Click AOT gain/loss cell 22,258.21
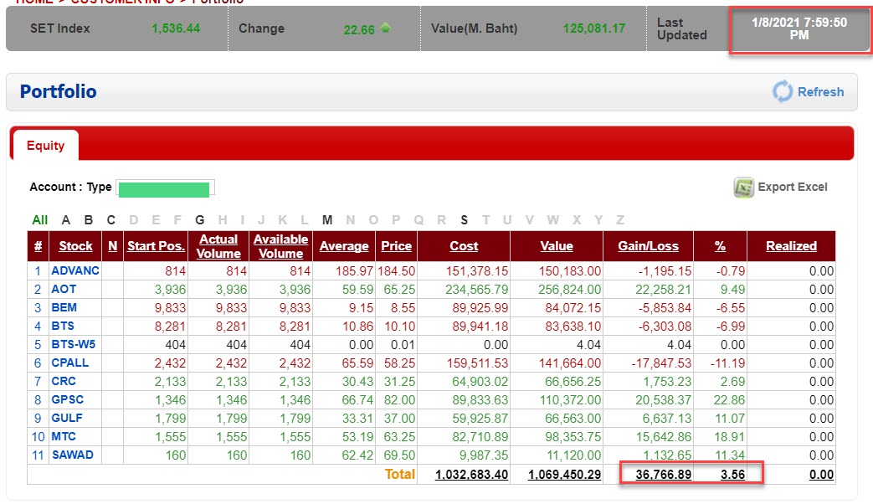 664,290
